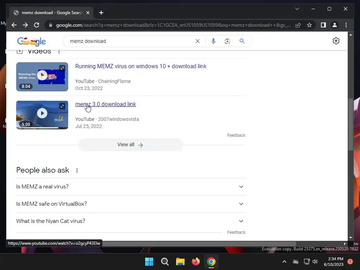
Task: Click the Google doodle logo
Action: pyautogui.click(x=31, y=41)
